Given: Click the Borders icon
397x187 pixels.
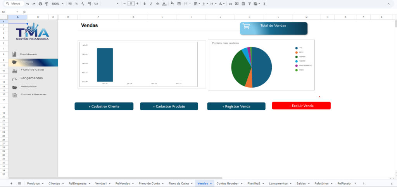Looking at the screenshot, I should [x=179, y=3].
